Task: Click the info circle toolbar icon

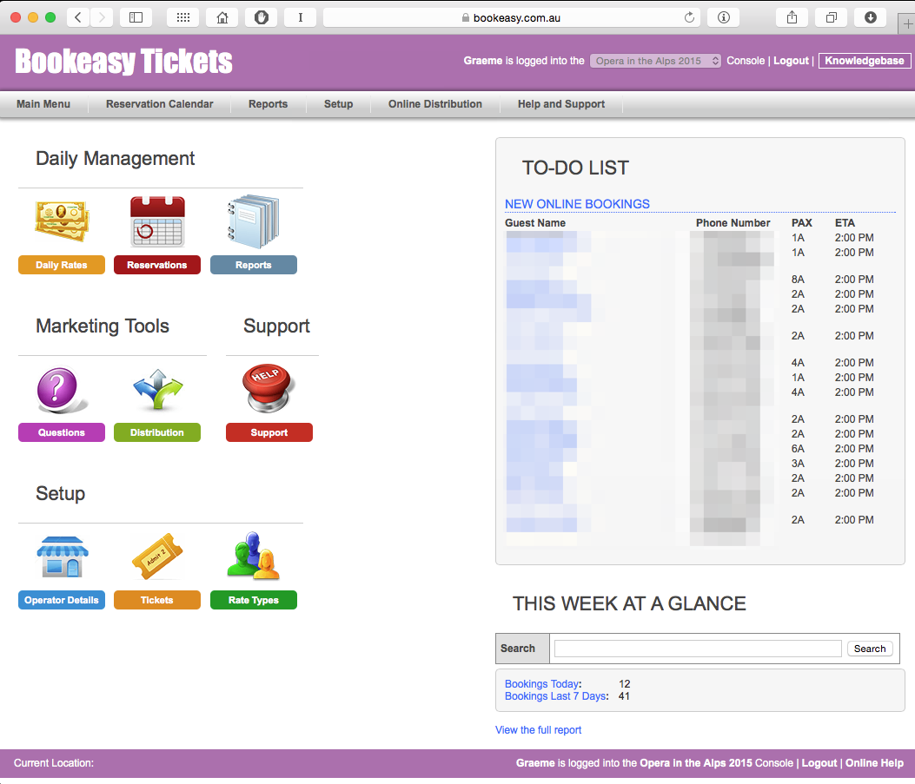Action: tap(724, 17)
